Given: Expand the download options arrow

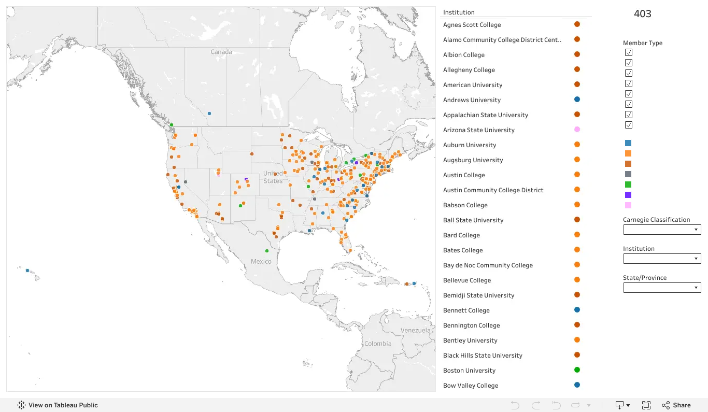Looking at the screenshot, I should coord(628,406).
